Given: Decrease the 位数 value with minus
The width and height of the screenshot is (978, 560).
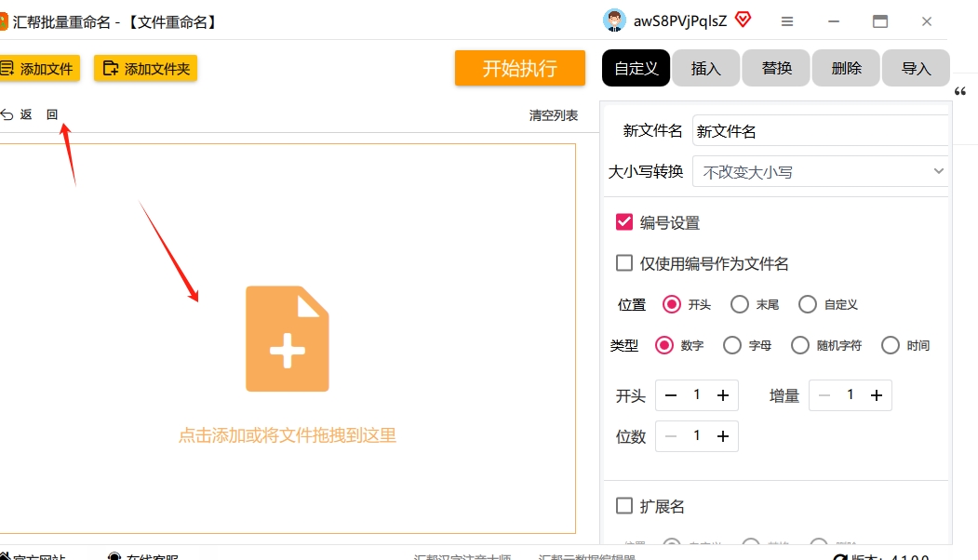Looking at the screenshot, I should tap(671, 436).
